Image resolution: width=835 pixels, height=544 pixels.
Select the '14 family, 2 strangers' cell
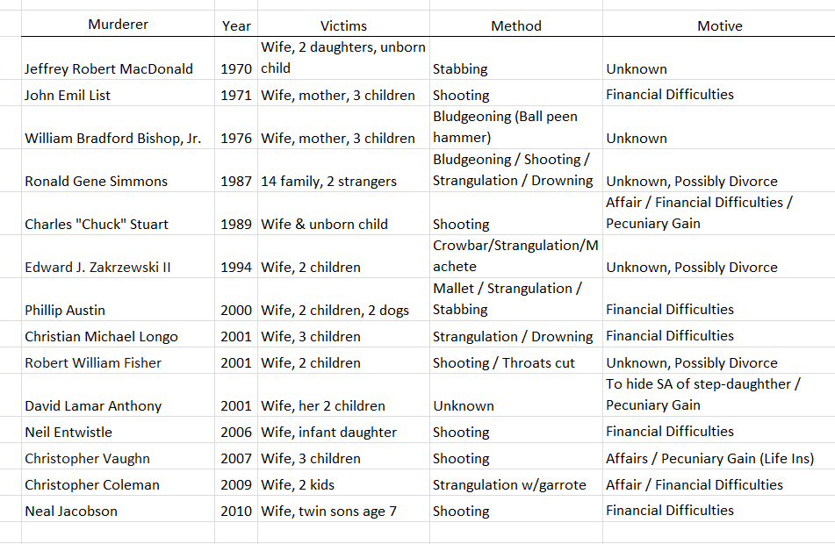(x=328, y=181)
